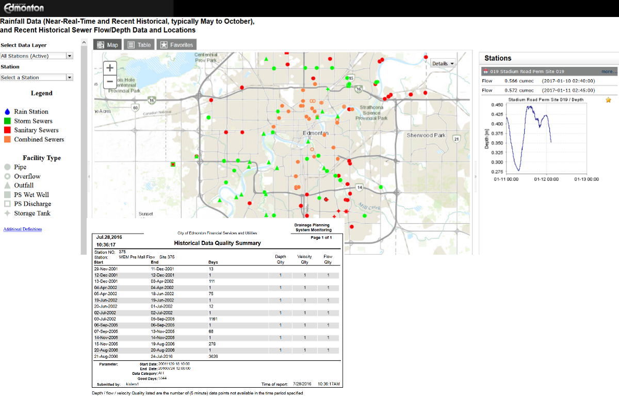Click the '1161' days value
Viewport: 619px width, 397px height.
(213, 319)
